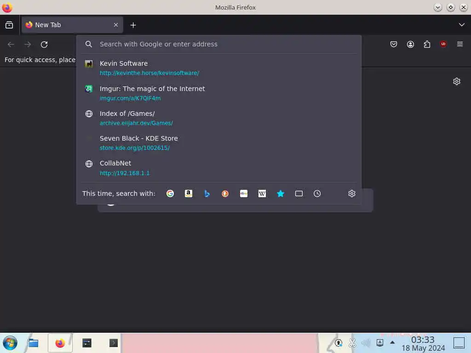Reload the current page
Screen dimensions: 471x353
point(44,45)
